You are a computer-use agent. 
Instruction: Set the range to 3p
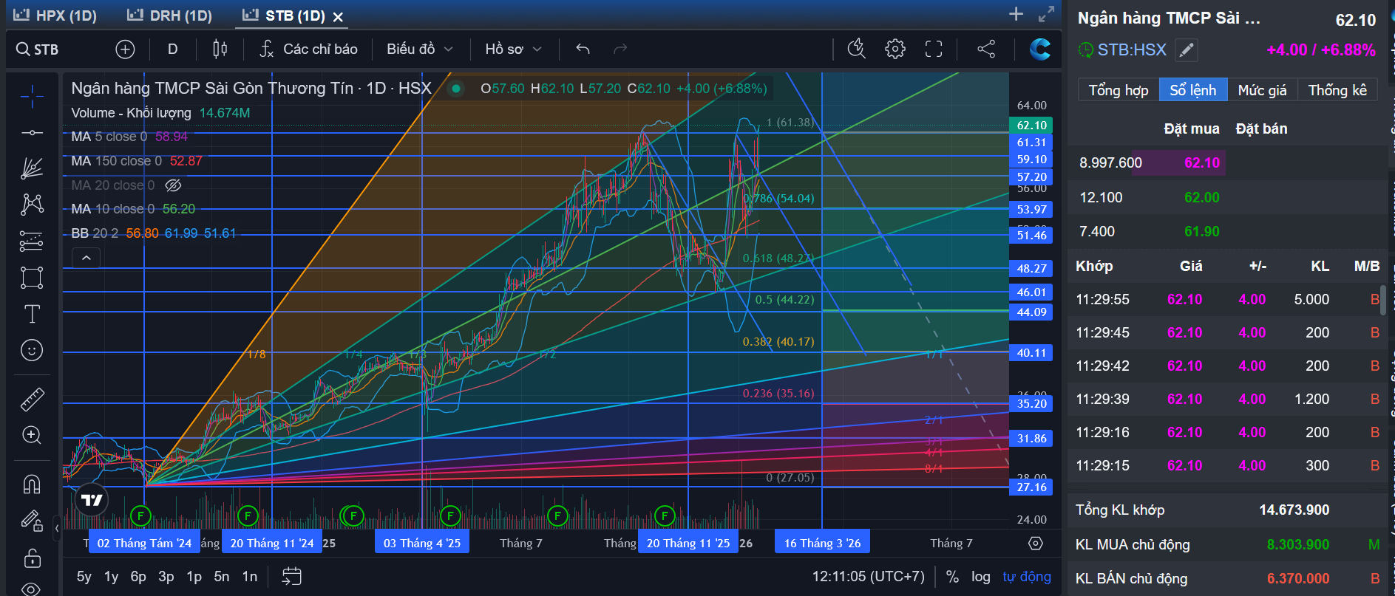click(x=166, y=577)
